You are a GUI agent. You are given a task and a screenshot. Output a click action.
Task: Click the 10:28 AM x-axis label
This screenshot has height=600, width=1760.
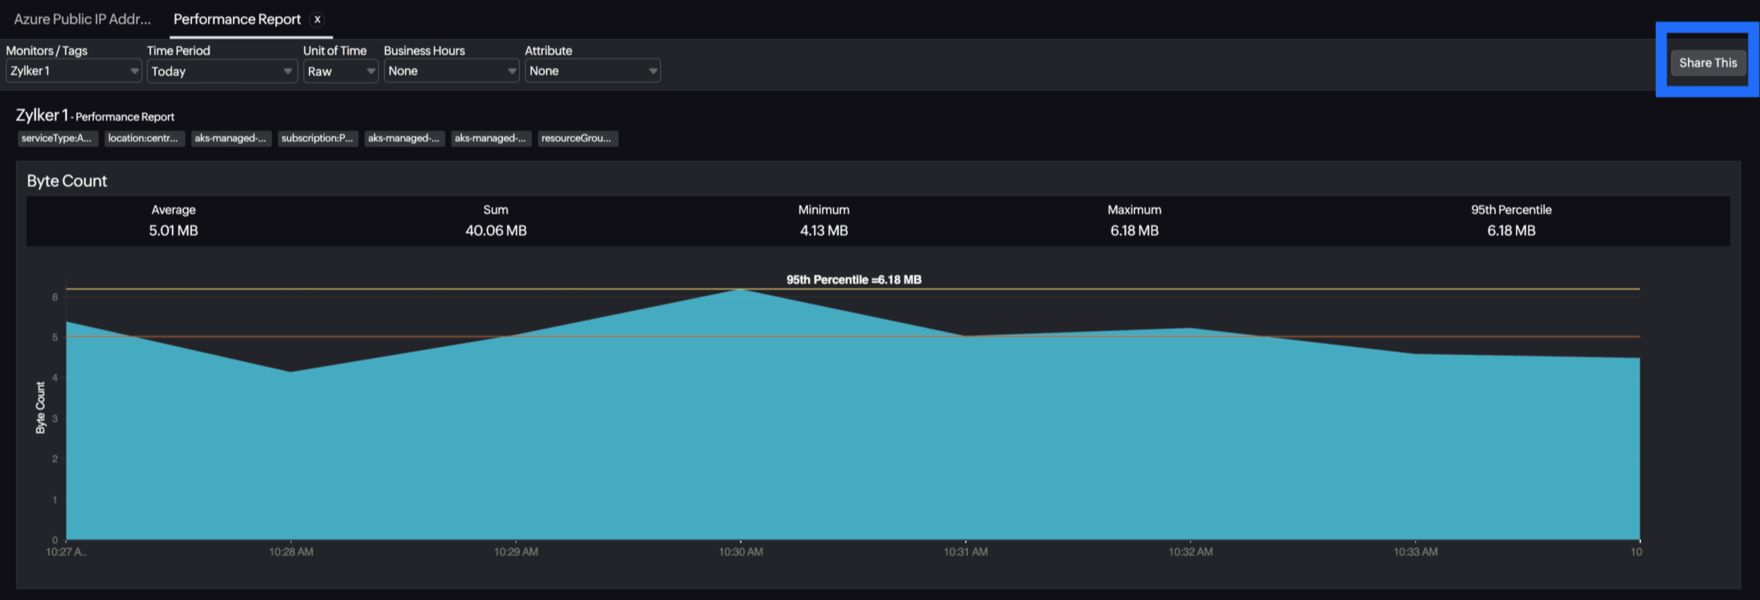(x=291, y=552)
